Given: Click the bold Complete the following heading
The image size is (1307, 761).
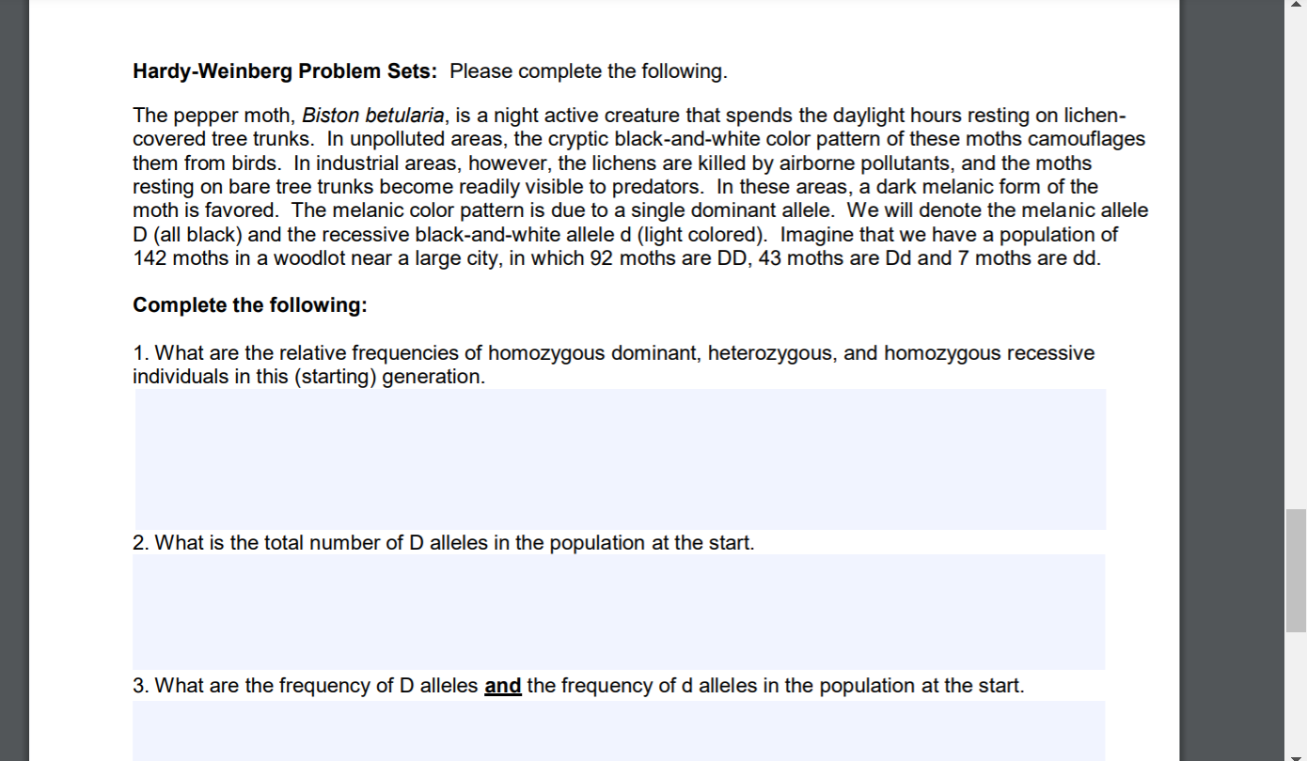Looking at the screenshot, I should click(x=249, y=305).
